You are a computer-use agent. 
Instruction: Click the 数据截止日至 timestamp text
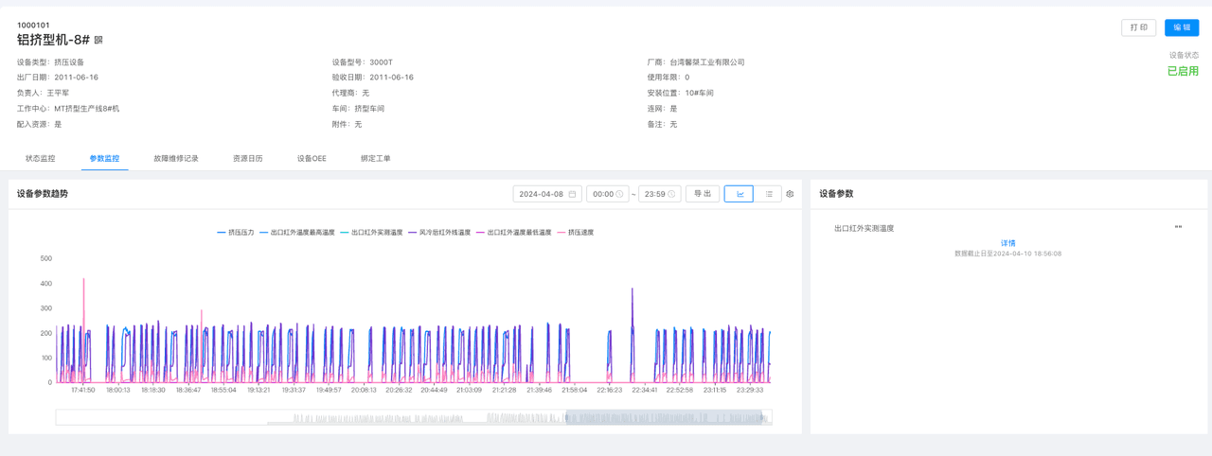pyautogui.click(x=1007, y=254)
